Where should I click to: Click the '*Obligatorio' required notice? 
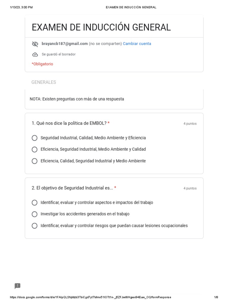pos(42,64)
